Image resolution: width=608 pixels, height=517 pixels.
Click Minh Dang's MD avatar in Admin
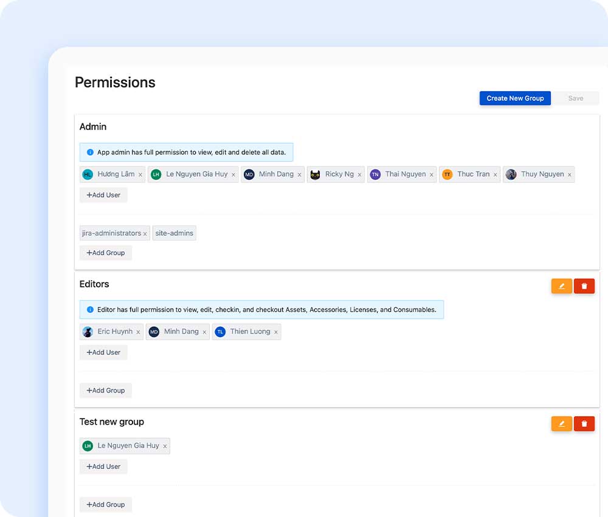249,174
